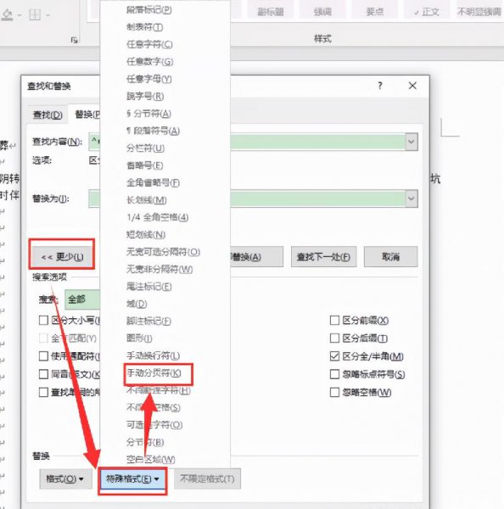
Task: Open the 特殊格式(E) dropdown button
Action: pyautogui.click(x=132, y=478)
